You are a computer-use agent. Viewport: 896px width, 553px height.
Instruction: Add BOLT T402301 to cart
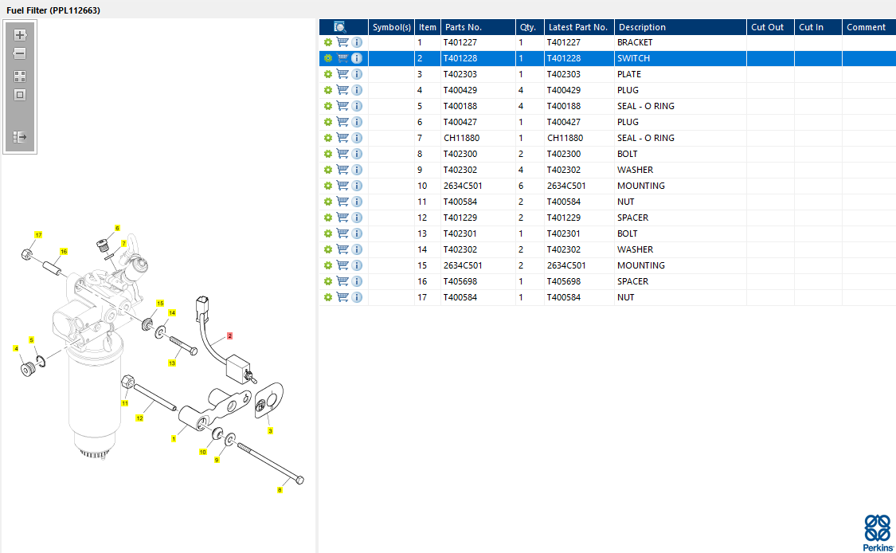tap(342, 233)
